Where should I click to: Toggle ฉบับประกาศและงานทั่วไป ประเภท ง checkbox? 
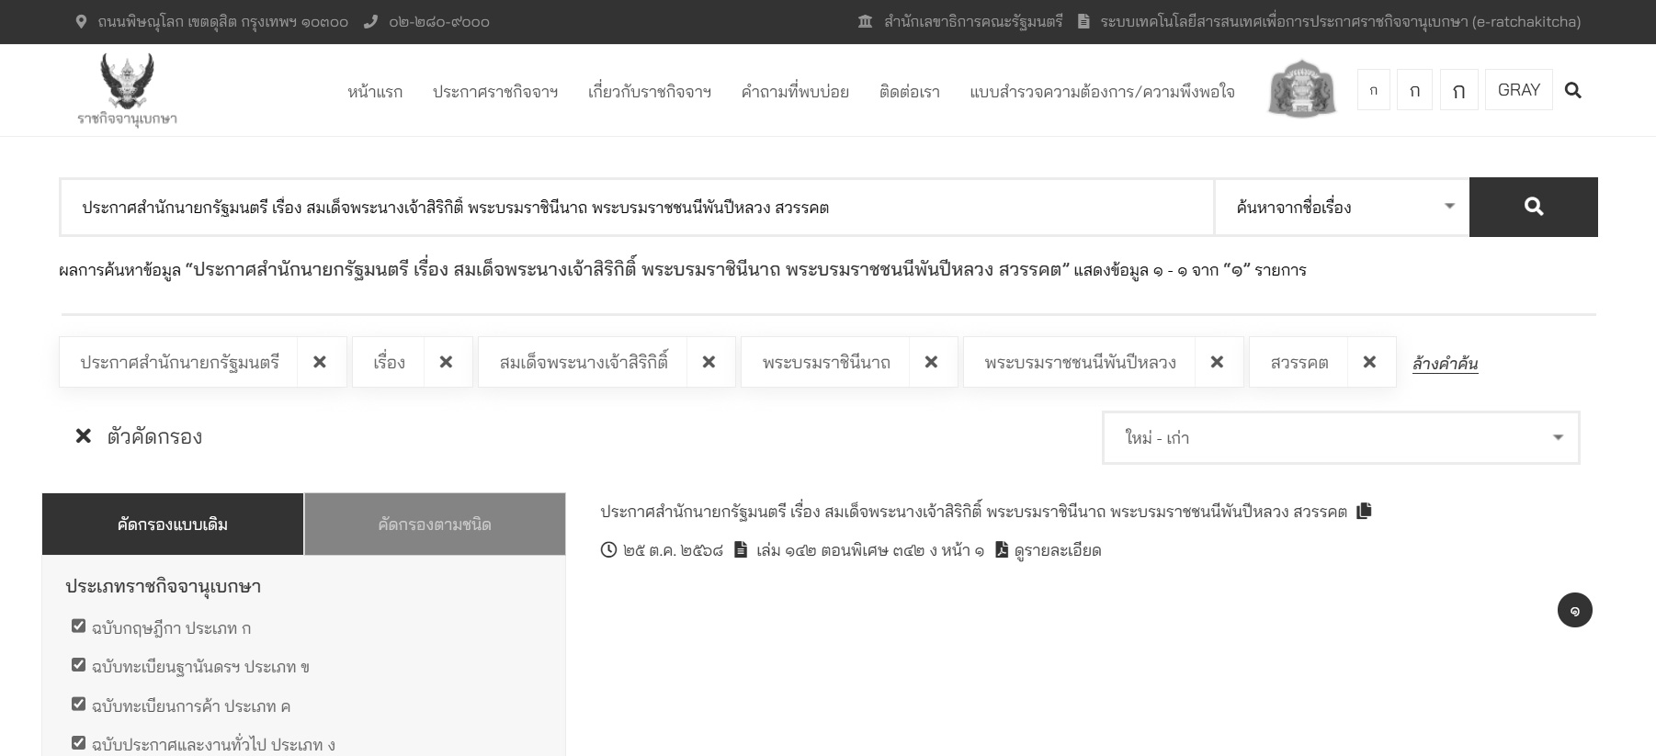point(78,742)
